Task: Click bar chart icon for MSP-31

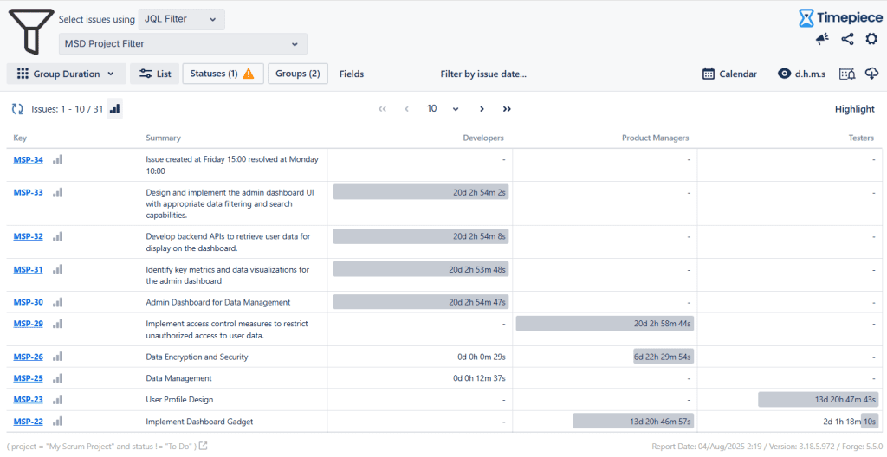Action: pos(58,269)
